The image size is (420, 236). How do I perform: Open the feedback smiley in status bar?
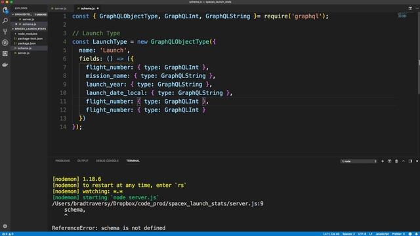[410, 234]
